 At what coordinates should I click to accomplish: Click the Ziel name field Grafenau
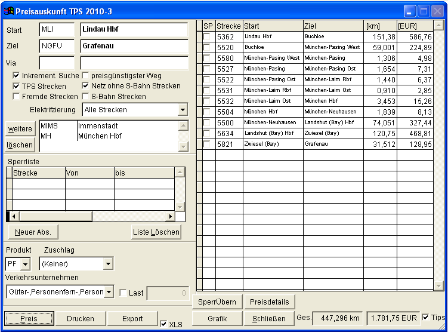coord(134,46)
